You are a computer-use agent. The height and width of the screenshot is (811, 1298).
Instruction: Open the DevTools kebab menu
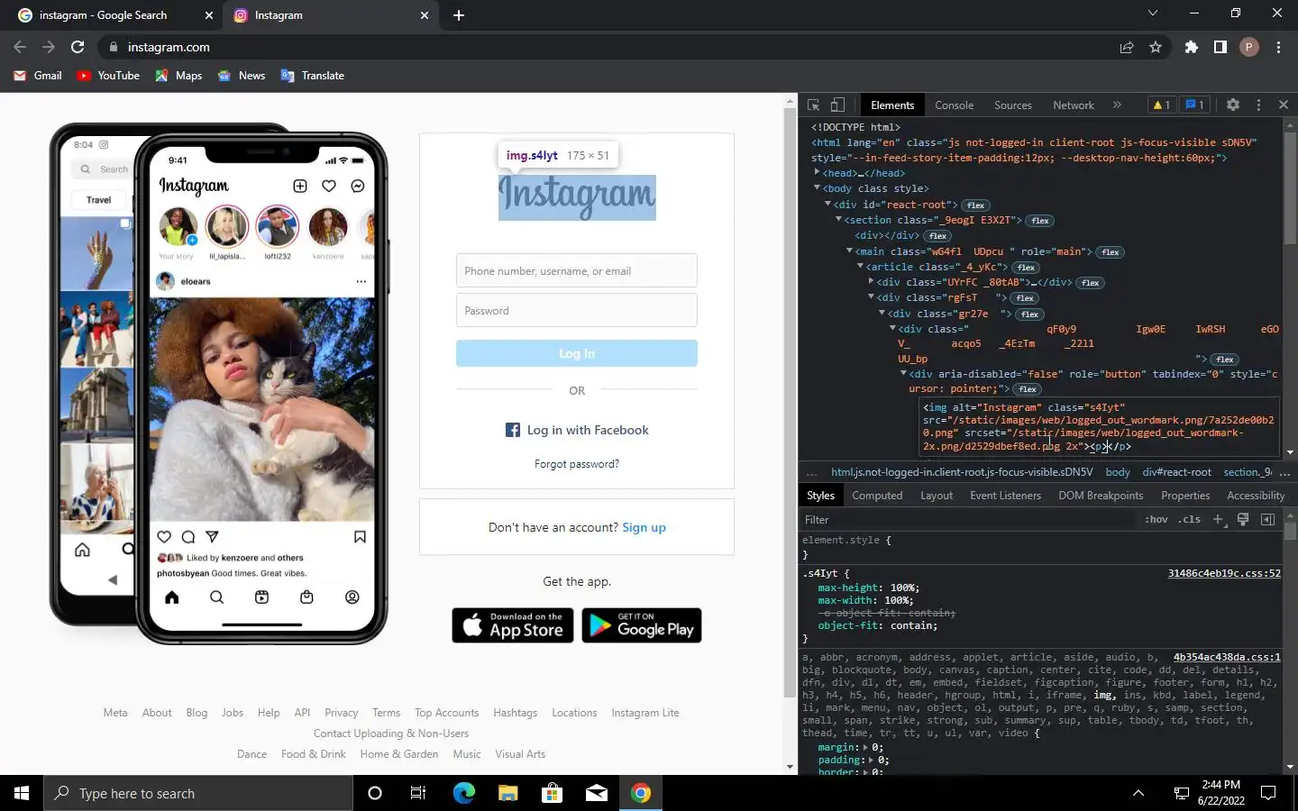point(1258,105)
